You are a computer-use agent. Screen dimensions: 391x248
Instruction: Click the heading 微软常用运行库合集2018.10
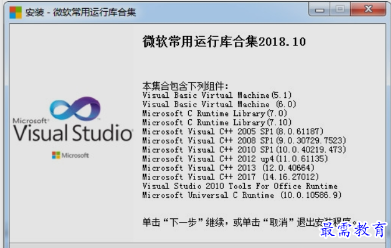224,41
